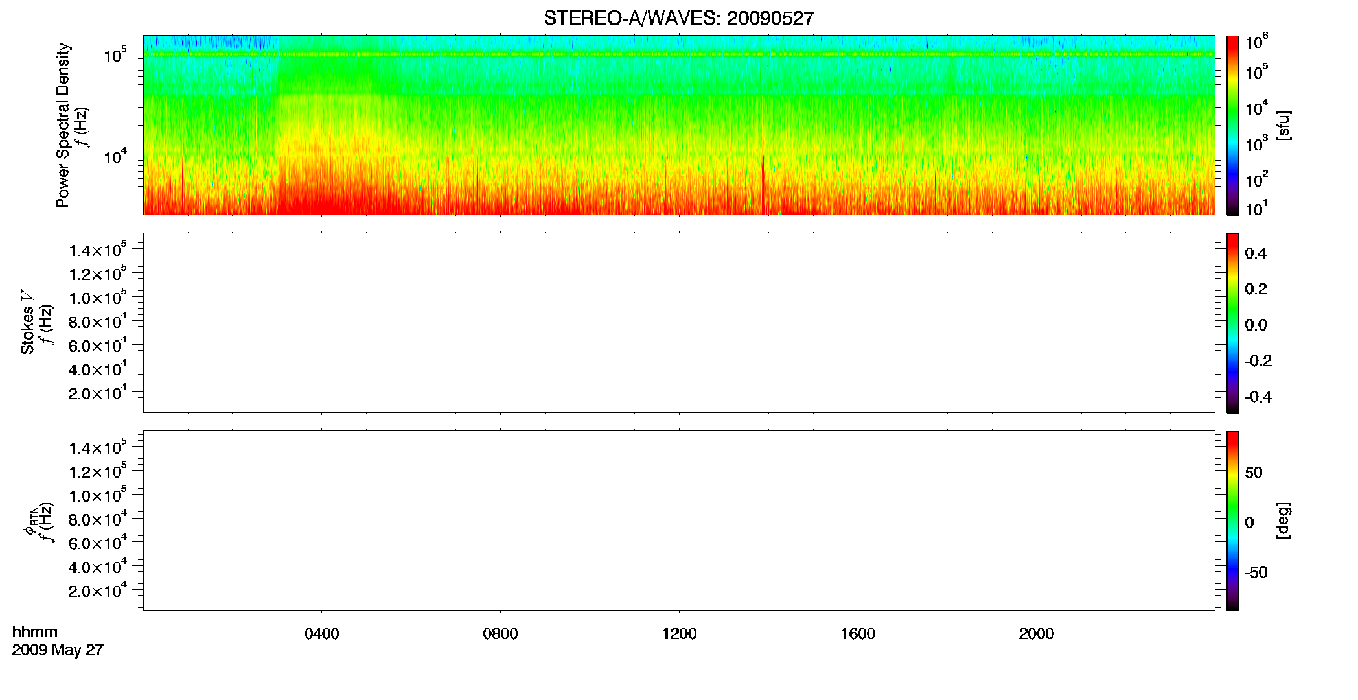The image size is (1358, 700).
Task: Click the 2000 time axis label
Action: point(1037,634)
